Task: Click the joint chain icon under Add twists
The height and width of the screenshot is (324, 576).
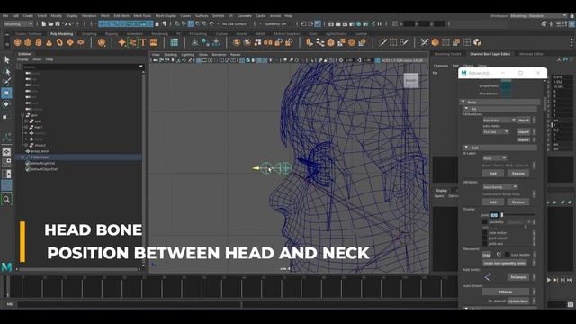Action: (x=488, y=277)
